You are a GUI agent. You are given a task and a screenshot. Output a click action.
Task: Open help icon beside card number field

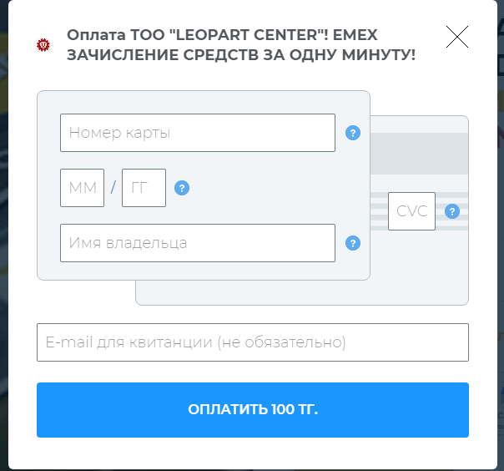click(x=353, y=133)
